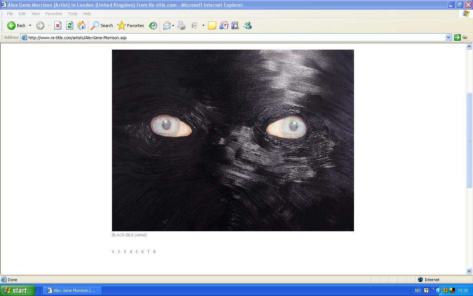Go to image page 4

[x=130, y=252]
